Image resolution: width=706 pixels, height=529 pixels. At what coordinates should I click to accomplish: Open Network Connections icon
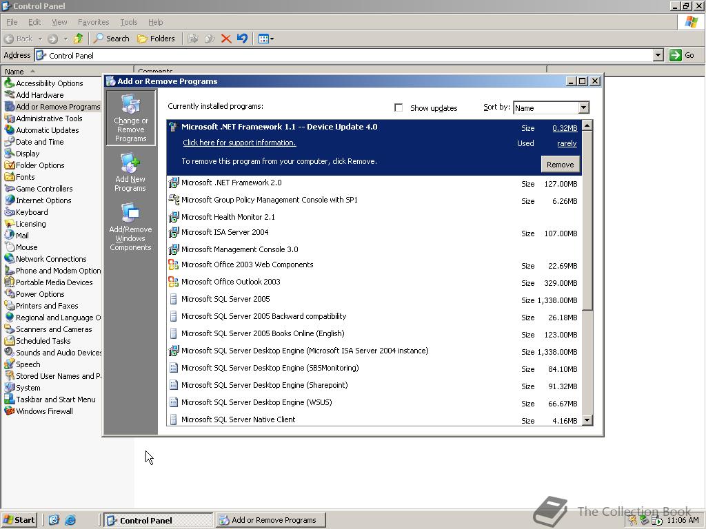point(10,259)
